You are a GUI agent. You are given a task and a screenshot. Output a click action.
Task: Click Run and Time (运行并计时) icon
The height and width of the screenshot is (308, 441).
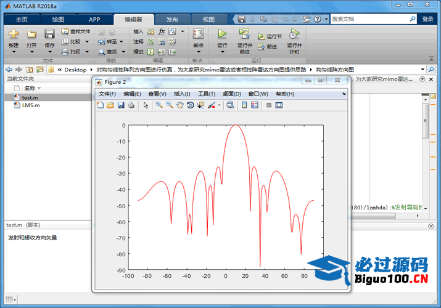coord(294,34)
